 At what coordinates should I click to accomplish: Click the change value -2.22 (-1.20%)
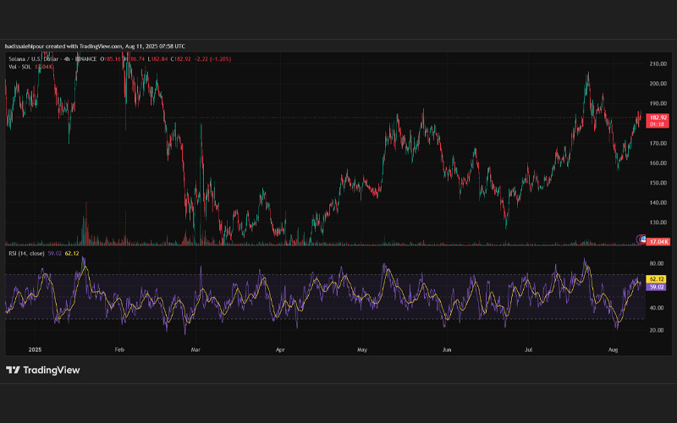213,59
